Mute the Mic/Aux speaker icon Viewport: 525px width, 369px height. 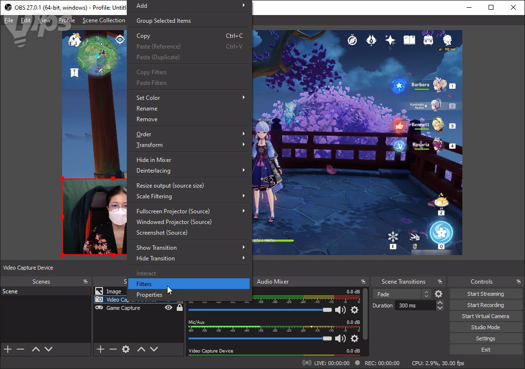tap(340, 338)
